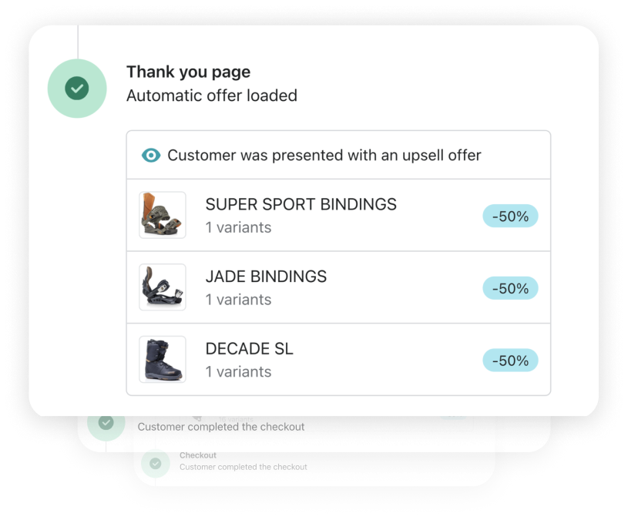Click the -50% badge for Decade SL

point(510,361)
